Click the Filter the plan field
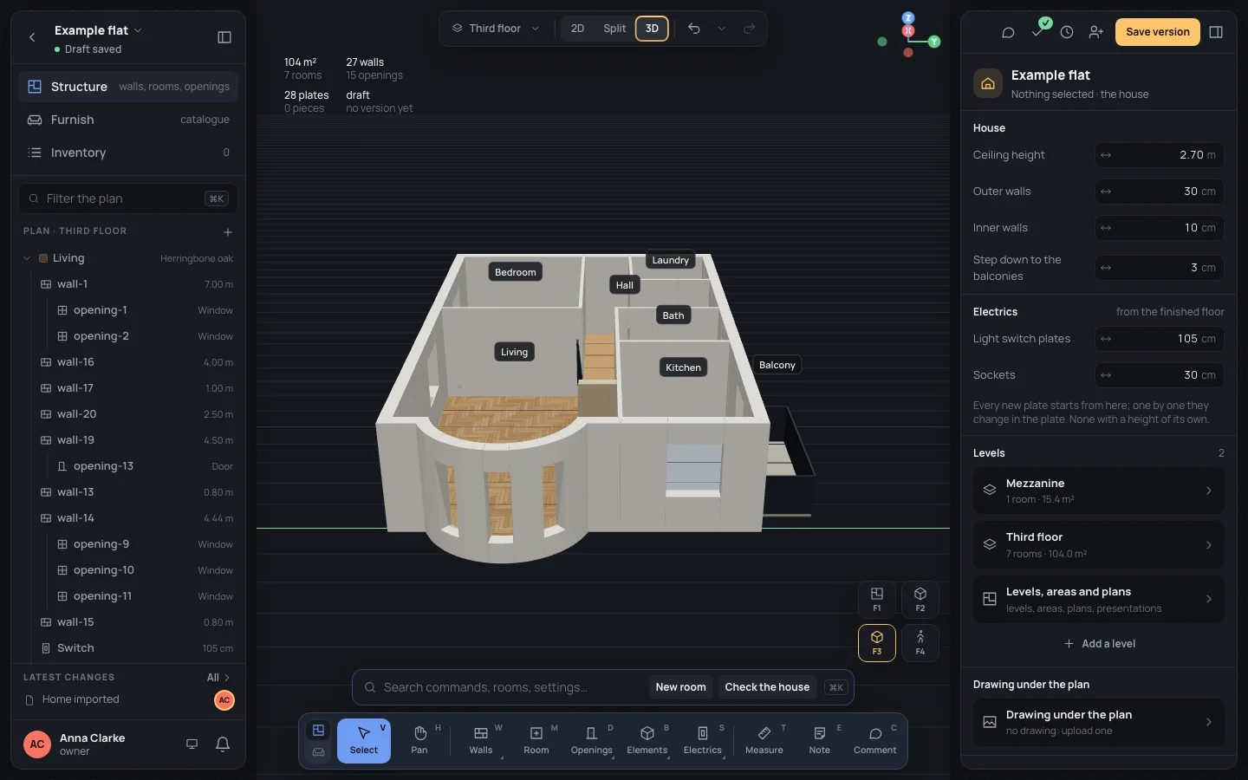Viewport: 1248px width, 780px height. click(128, 198)
